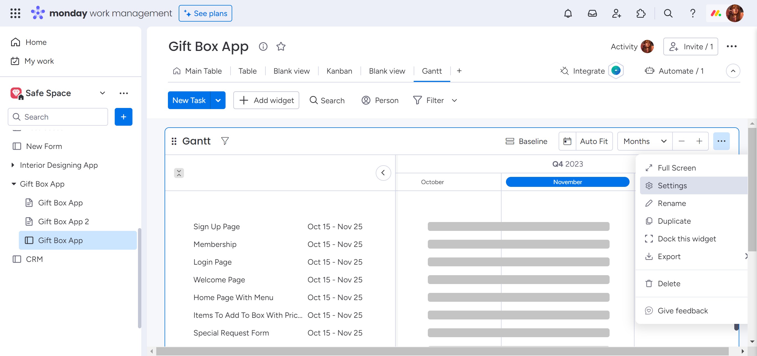This screenshot has height=356, width=757.
Task: Collapse the Gift Box App folder
Action: pyautogui.click(x=14, y=184)
